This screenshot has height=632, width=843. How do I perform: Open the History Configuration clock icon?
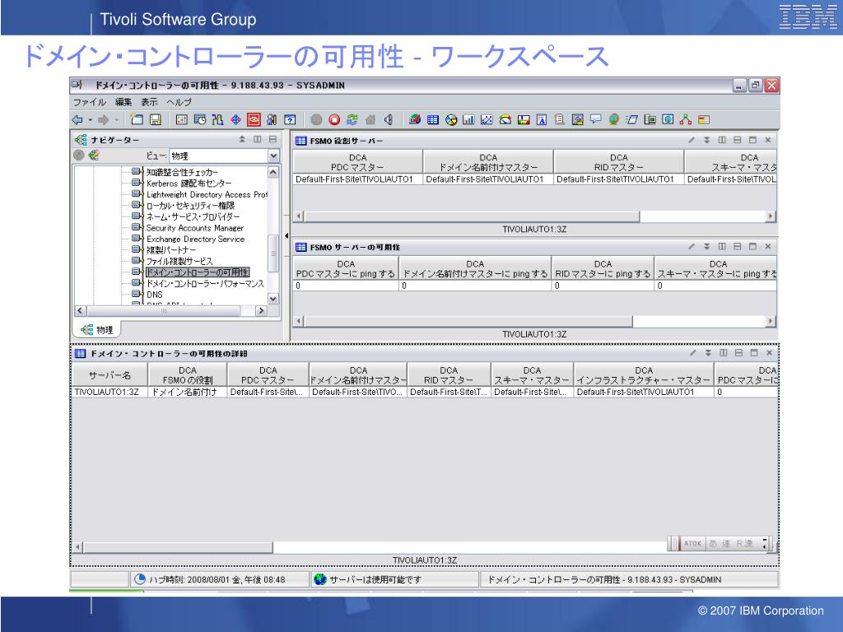click(x=200, y=120)
